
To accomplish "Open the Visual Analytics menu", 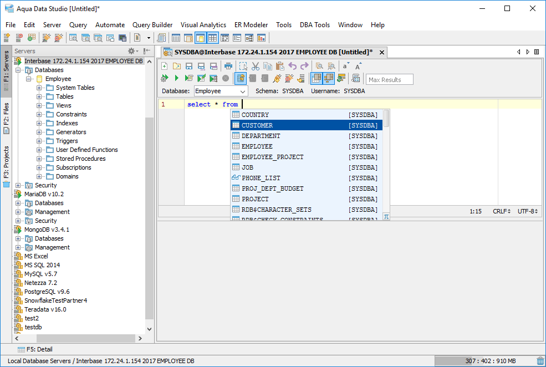I will click(203, 25).
